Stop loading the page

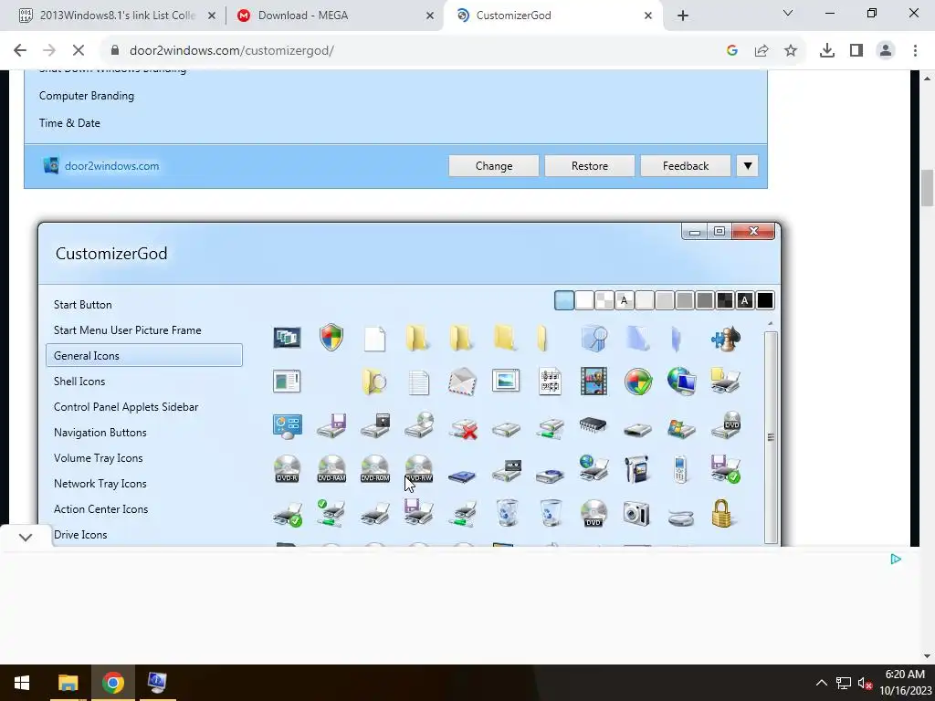(x=79, y=51)
